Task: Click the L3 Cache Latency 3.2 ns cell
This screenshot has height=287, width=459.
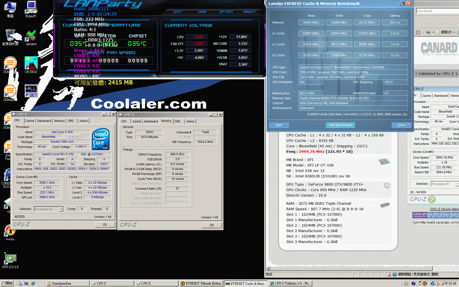Action: pyautogui.click(x=395, y=55)
